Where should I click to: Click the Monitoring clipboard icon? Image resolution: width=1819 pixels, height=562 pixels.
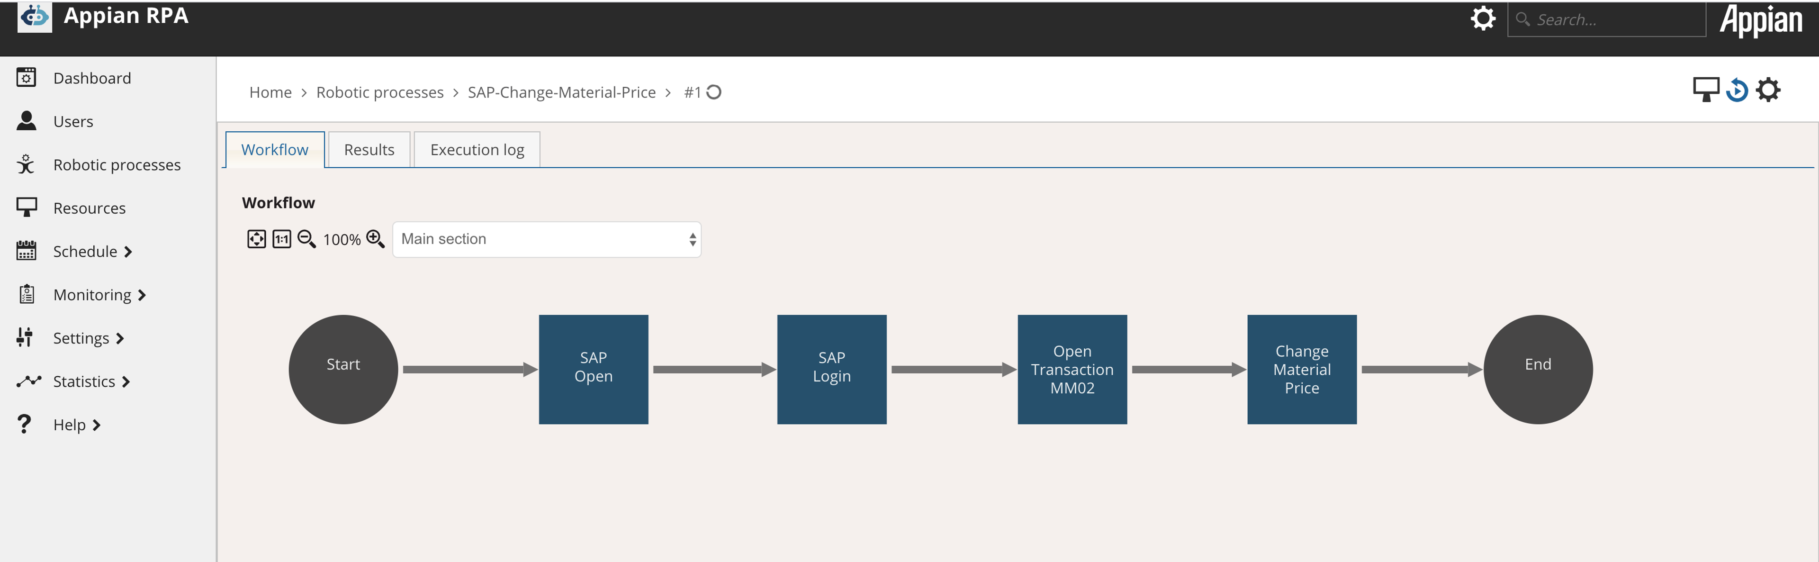(x=27, y=294)
